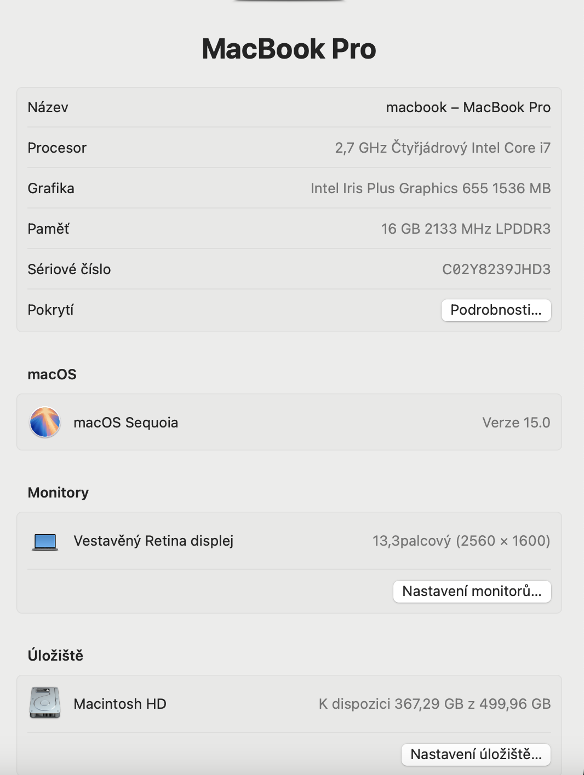The height and width of the screenshot is (775, 584).
Task: Click the Pokrytí row label
Action: [50, 310]
